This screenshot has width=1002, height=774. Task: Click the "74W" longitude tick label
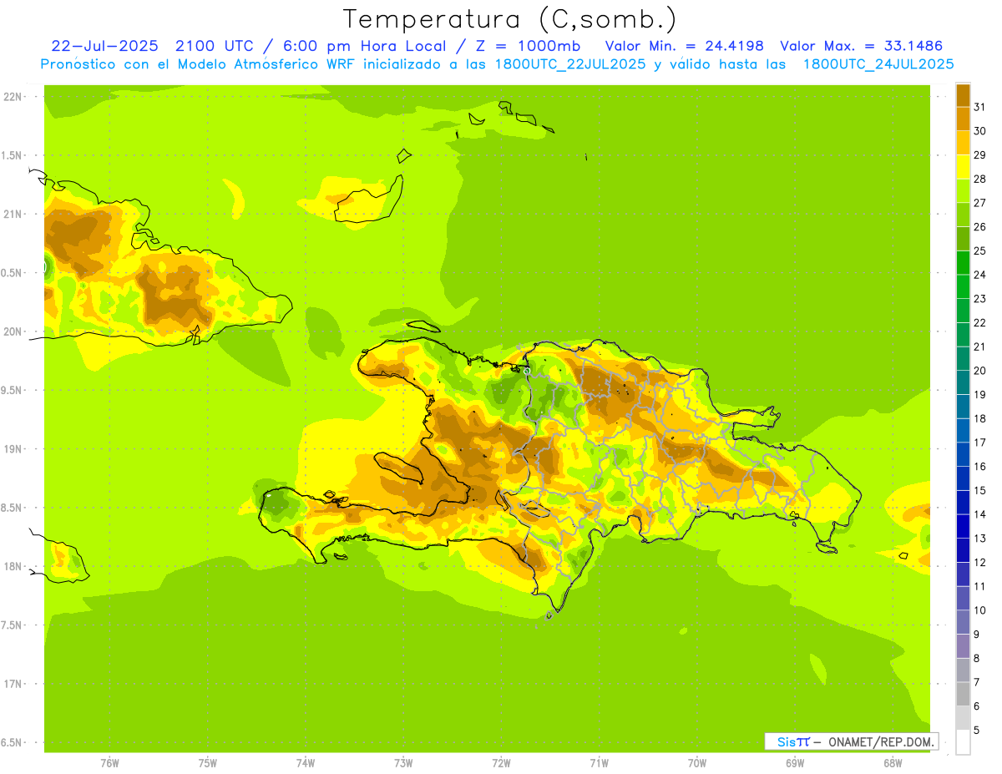(x=306, y=762)
